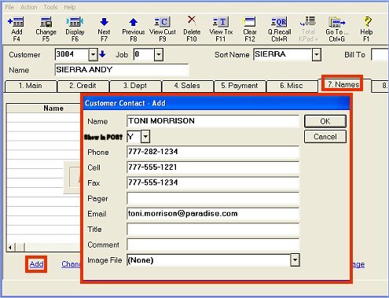Switch to the 5. Payment tab
389x298 pixels.
click(240, 86)
